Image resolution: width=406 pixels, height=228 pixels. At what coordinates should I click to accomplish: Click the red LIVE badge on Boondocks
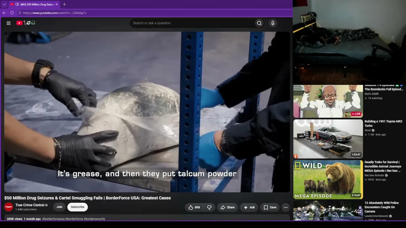point(357,114)
